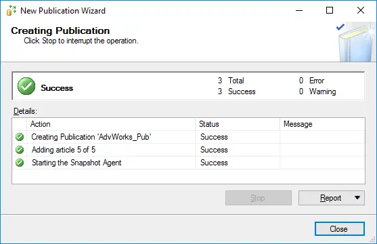Click the Report button
Image resolution: width=377 pixels, height=244 pixels.
(332, 198)
